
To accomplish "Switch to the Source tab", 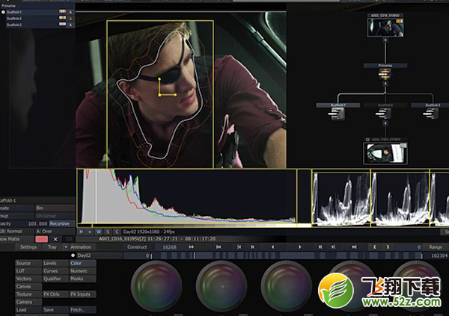I will tap(28, 263).
